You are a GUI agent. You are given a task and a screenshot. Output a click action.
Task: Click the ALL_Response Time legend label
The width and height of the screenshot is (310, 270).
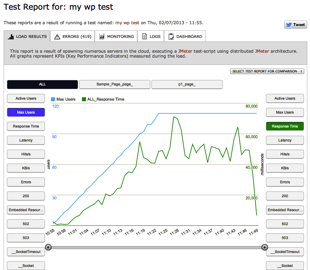106,99
